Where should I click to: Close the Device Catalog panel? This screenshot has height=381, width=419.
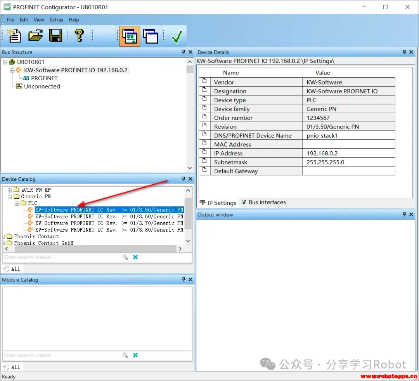tap(190, 179)
